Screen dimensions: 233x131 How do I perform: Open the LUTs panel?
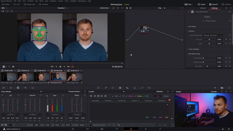pyautogui.click(x=17, y=4)
